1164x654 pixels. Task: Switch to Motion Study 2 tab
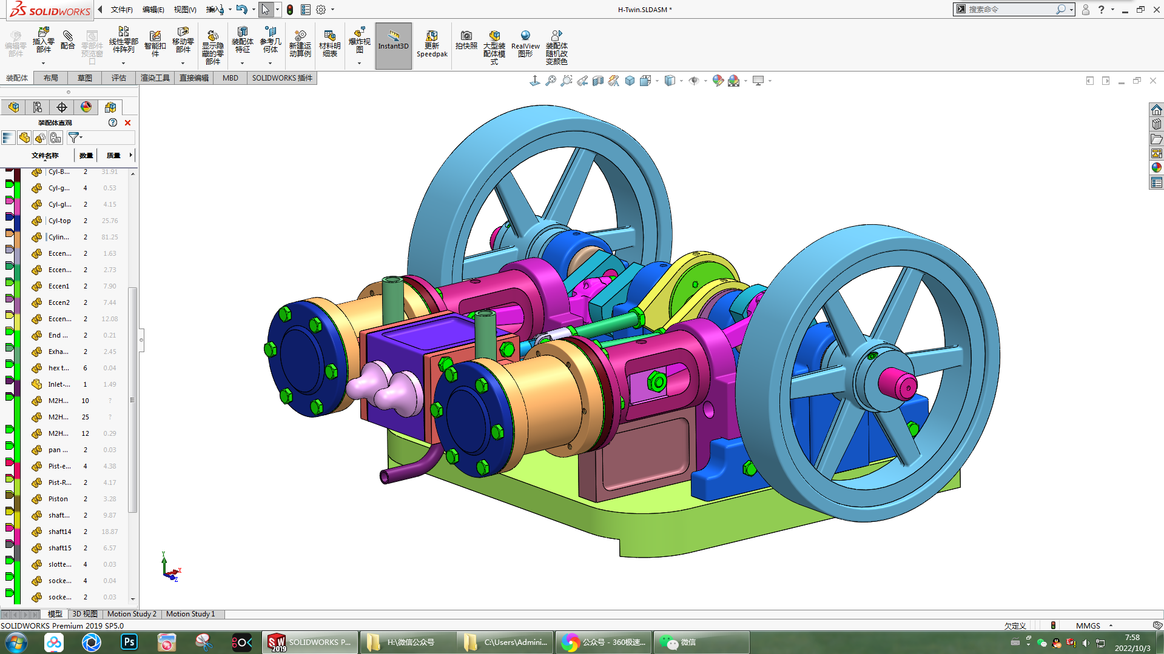coord(132,614)
